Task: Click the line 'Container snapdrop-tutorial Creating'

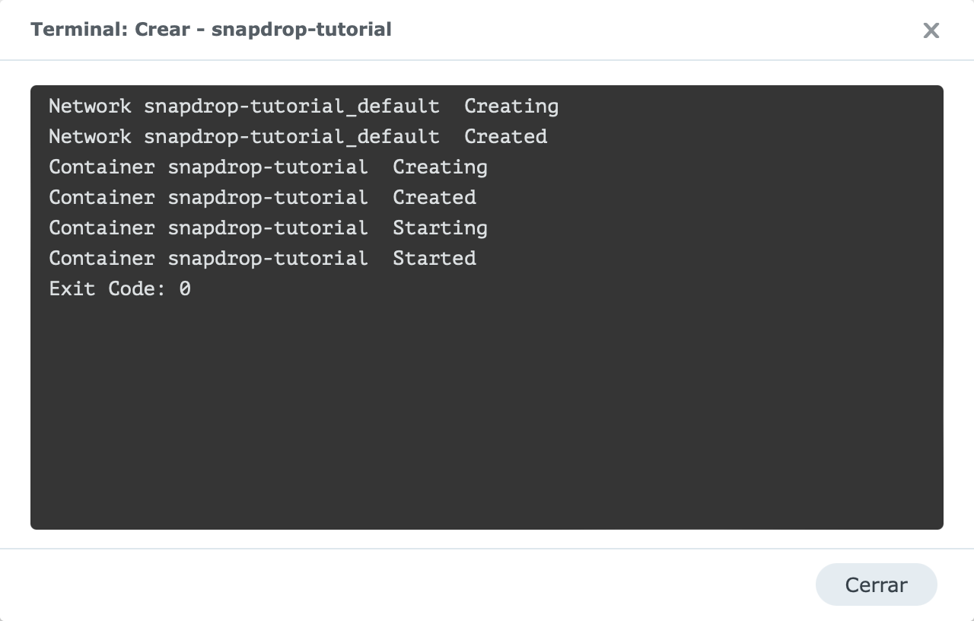Action: tap(268, 167)
